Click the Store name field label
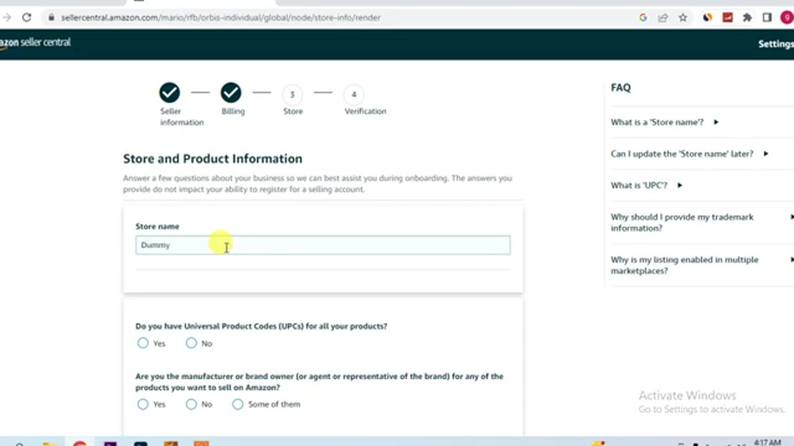Screen dimensions: 794x446 pos(157,226)
